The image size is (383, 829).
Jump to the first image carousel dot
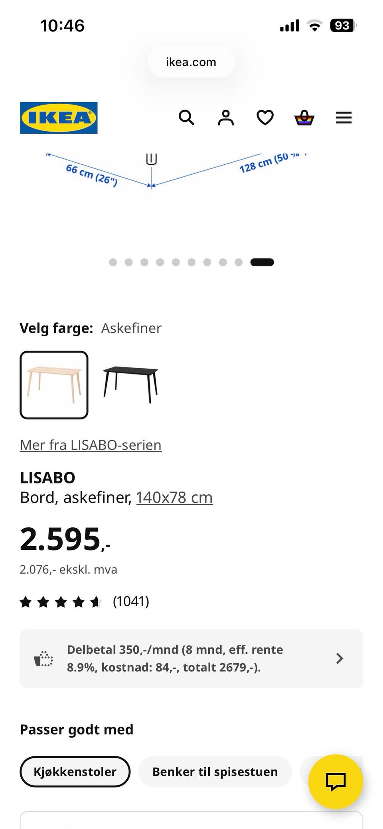pos(113,262)
